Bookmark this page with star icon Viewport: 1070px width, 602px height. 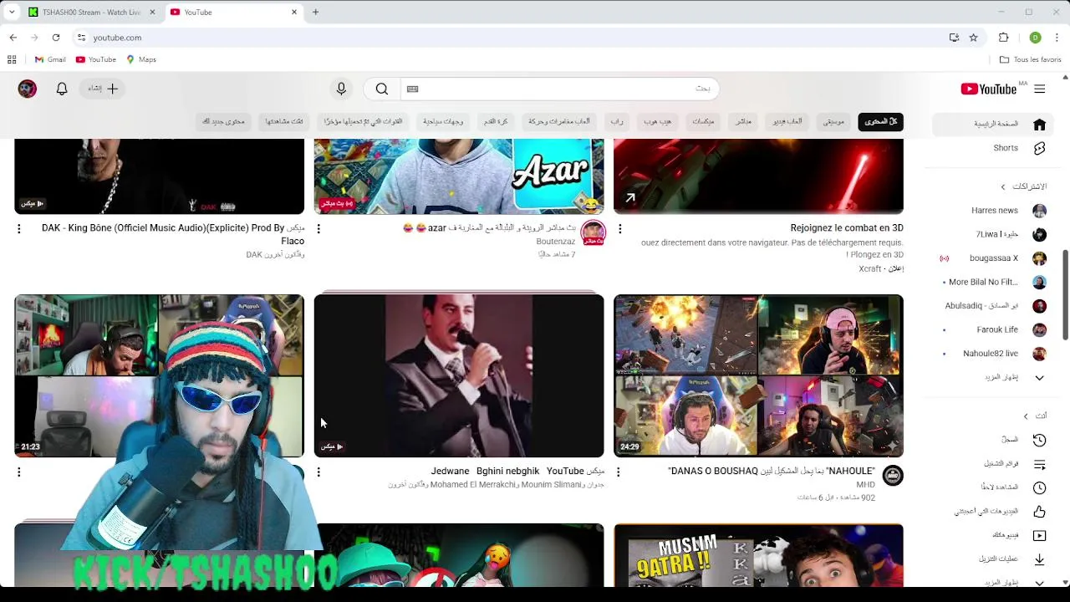point(973,38)
